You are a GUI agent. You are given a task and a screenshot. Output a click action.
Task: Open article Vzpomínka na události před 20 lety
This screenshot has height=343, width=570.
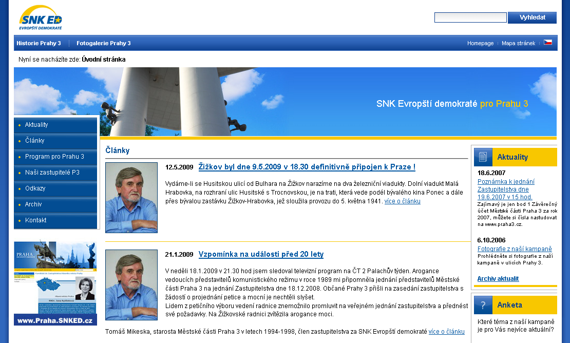pyautogui.click(x=261, y=254)
